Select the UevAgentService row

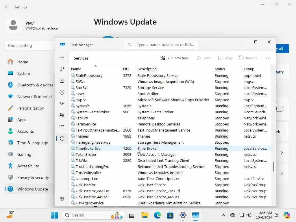pos(170,203)
